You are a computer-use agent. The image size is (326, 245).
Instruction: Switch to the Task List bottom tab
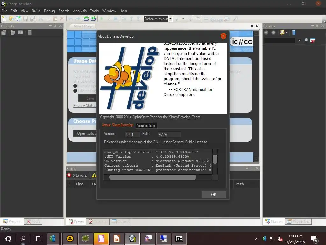(98, 222)
